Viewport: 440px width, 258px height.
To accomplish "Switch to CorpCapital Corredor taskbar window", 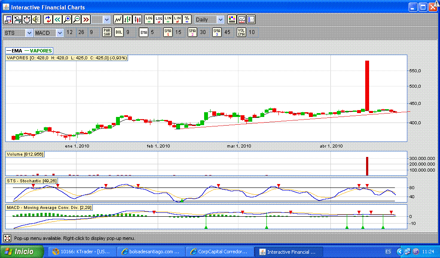I will [x=220, y=252].
